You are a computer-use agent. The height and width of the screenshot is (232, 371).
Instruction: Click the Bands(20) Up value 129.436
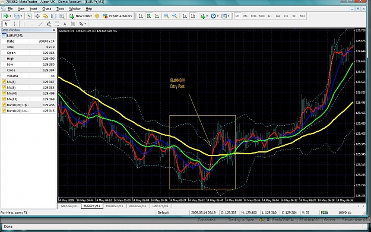[x=49, y=105]
